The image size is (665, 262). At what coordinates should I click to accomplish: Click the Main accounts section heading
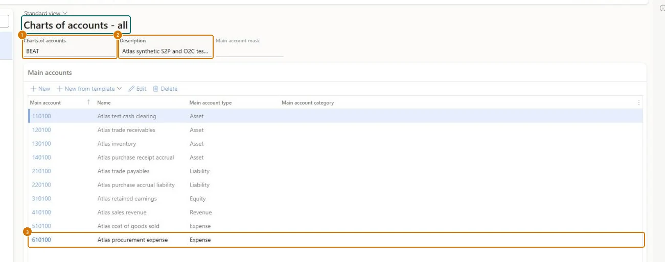coord(50,73)
